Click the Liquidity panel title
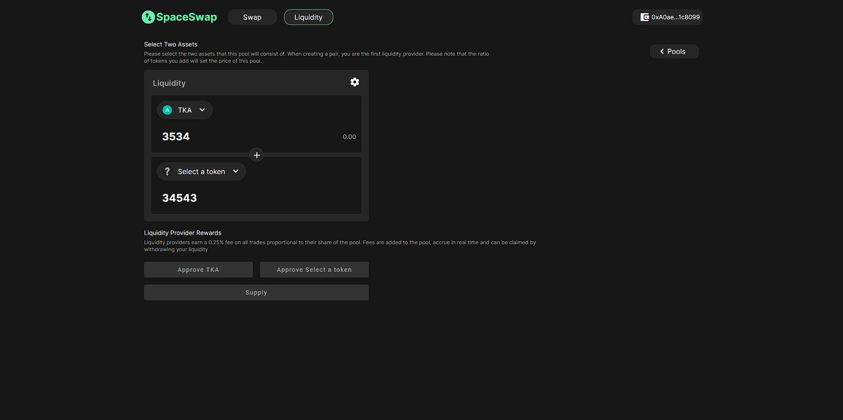This screenshot has height=420, width=843. click(169, 83)
